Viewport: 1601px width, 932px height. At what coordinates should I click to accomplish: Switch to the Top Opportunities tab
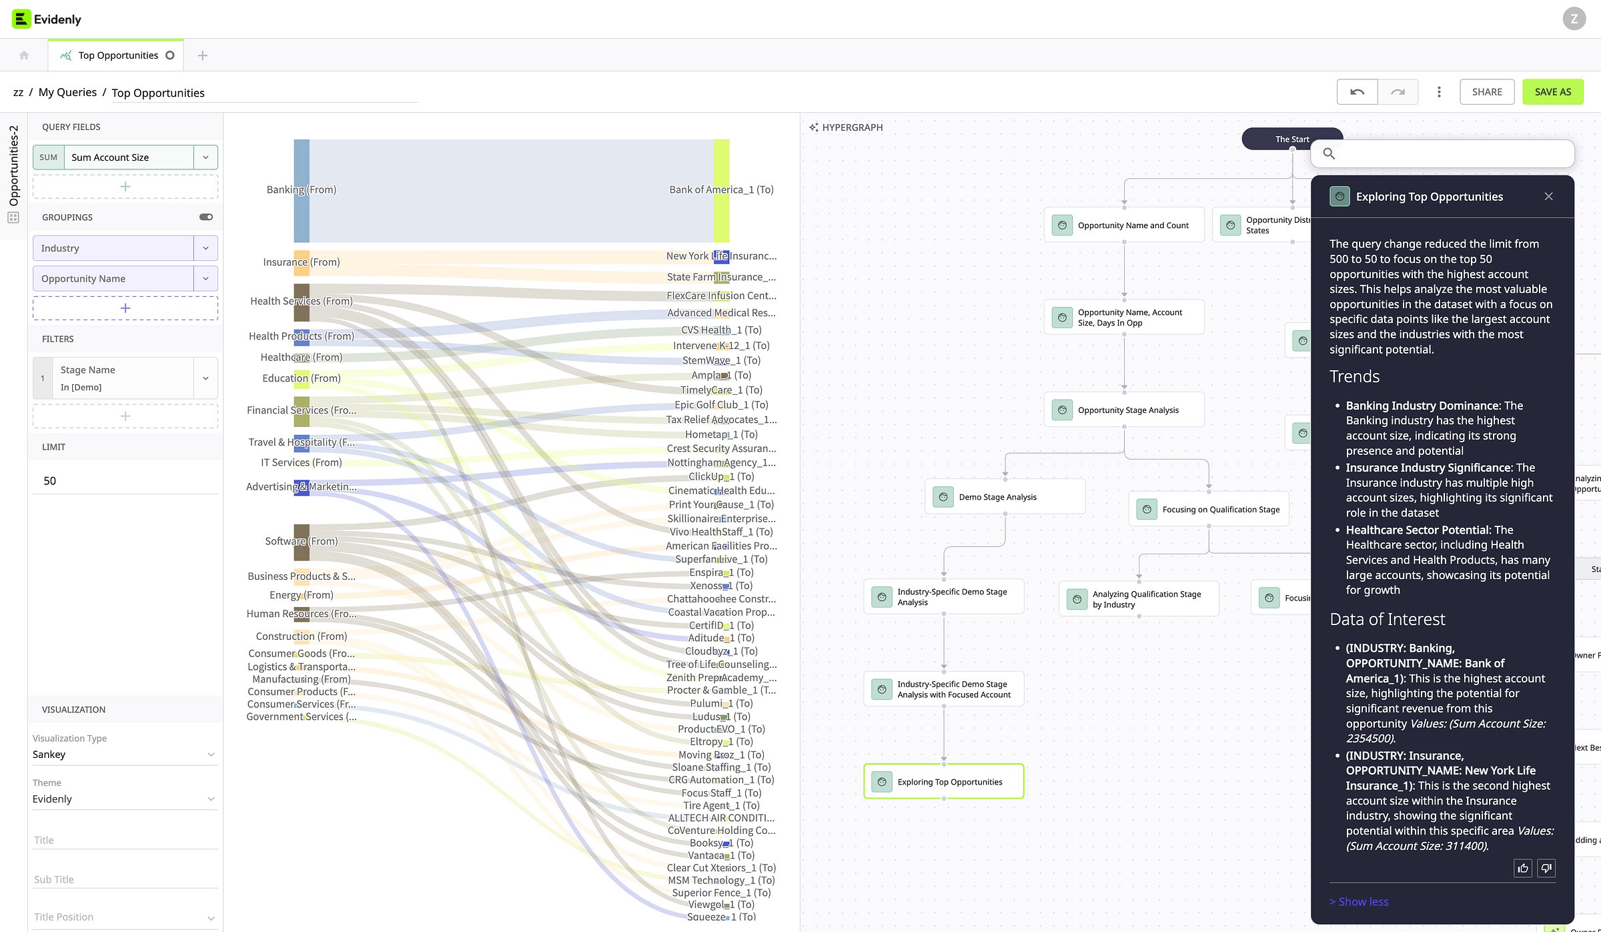click(116, 55)
